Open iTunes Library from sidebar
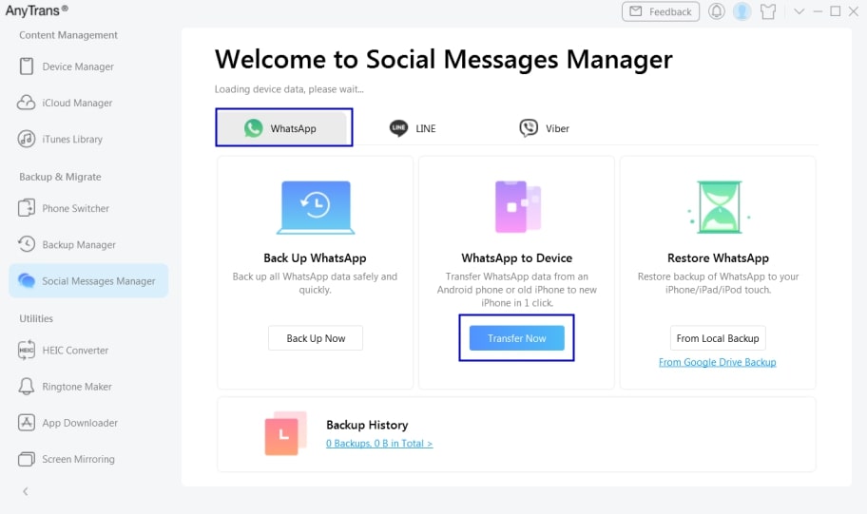Viewport: 867px width, 514px height. coord(71,139)
